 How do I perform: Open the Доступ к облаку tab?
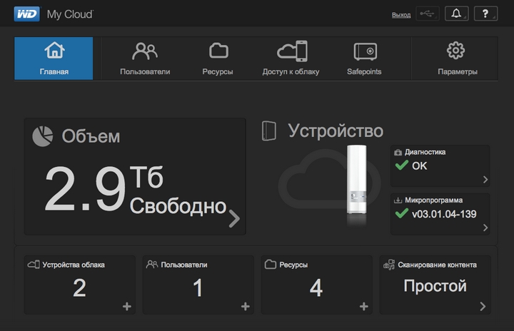[x=291, y=58]
